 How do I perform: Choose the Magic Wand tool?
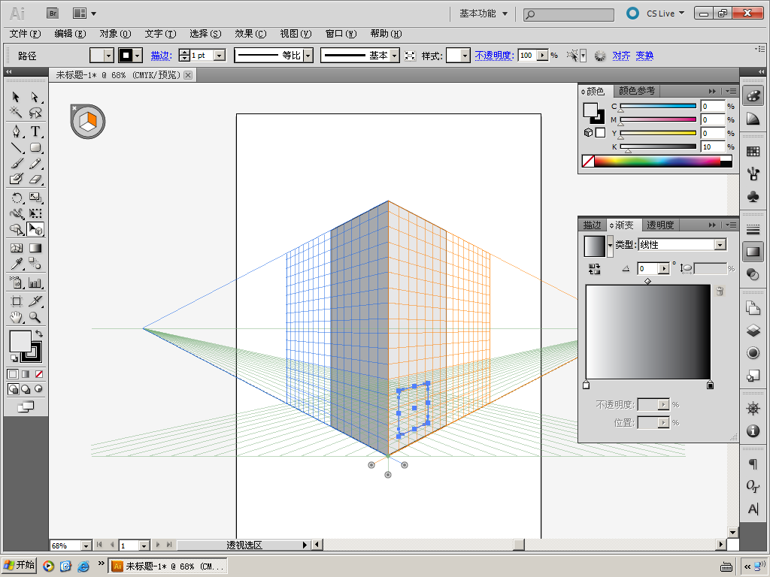point(17,113)
